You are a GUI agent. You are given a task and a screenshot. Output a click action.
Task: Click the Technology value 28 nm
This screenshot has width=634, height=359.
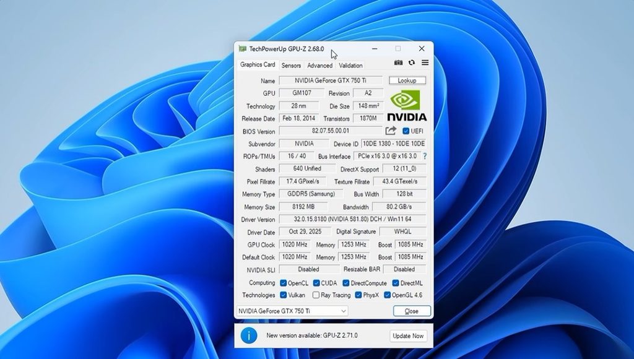pyautogui.click(x=299, y=106)
